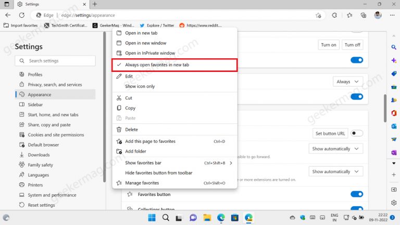Click the browser back arrow
Image resolution: width=400 pixels, height=225 pixels.
(x=8, y=15)
